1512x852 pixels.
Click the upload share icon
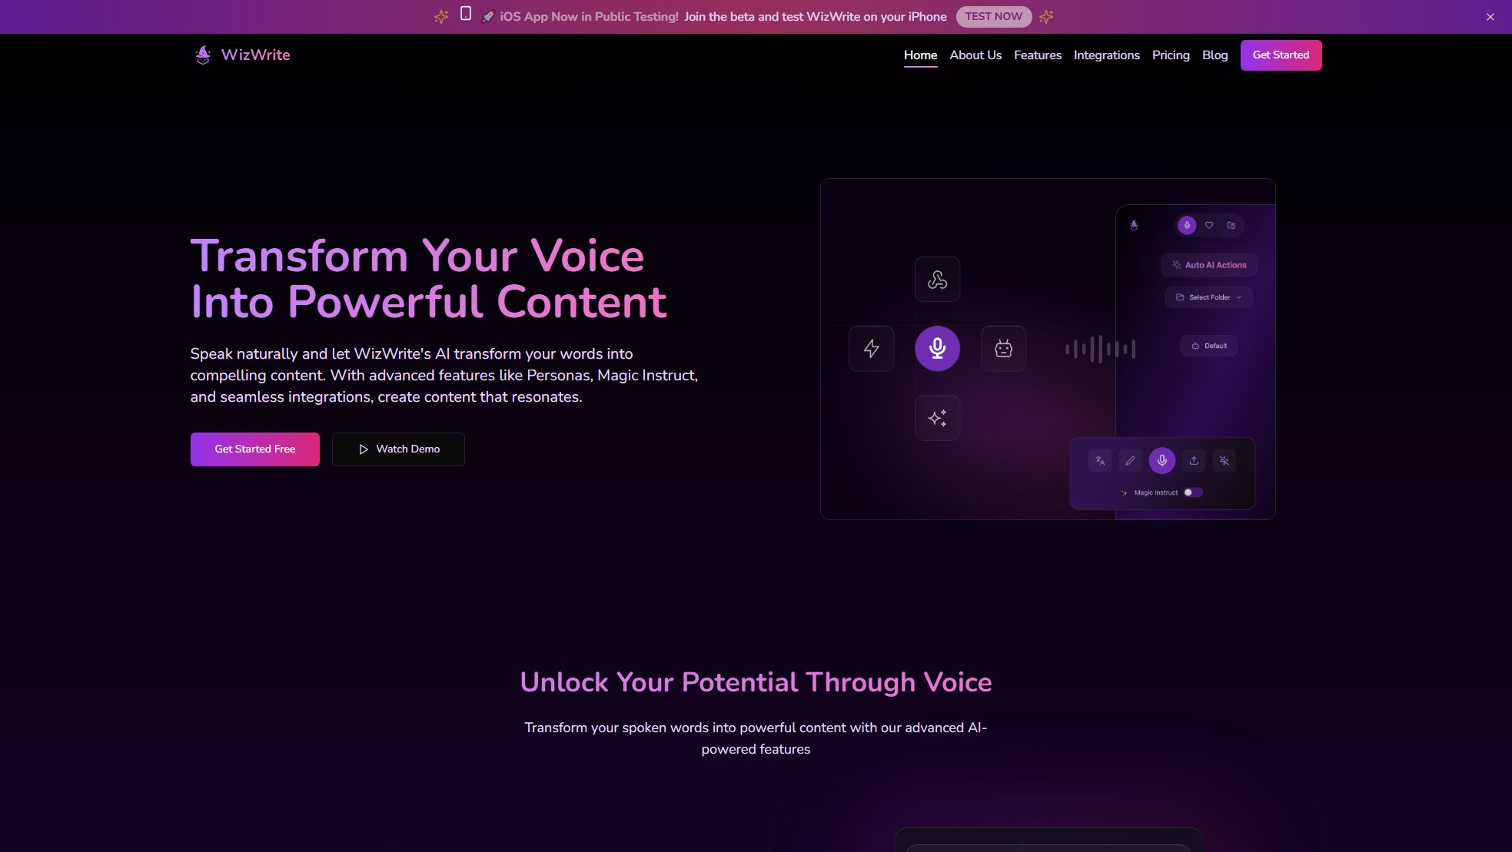1194,461
